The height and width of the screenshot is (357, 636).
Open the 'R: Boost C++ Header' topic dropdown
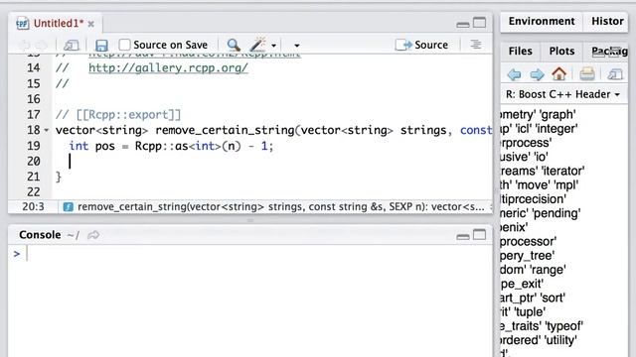click(562, 94)
